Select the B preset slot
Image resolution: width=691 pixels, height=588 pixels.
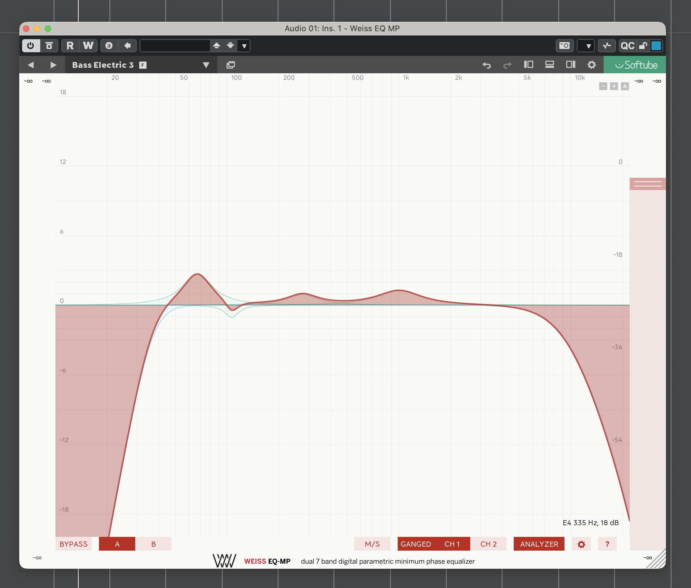point(153,544)
